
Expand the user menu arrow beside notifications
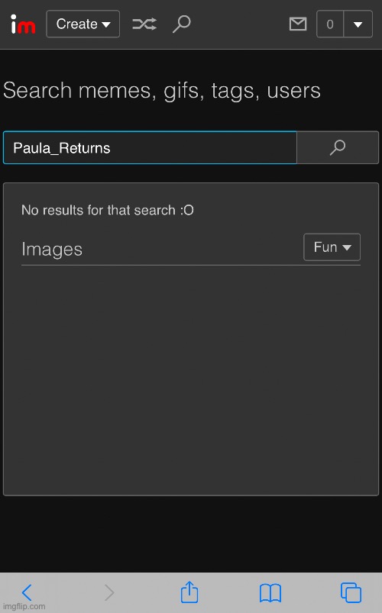point(358,24)
